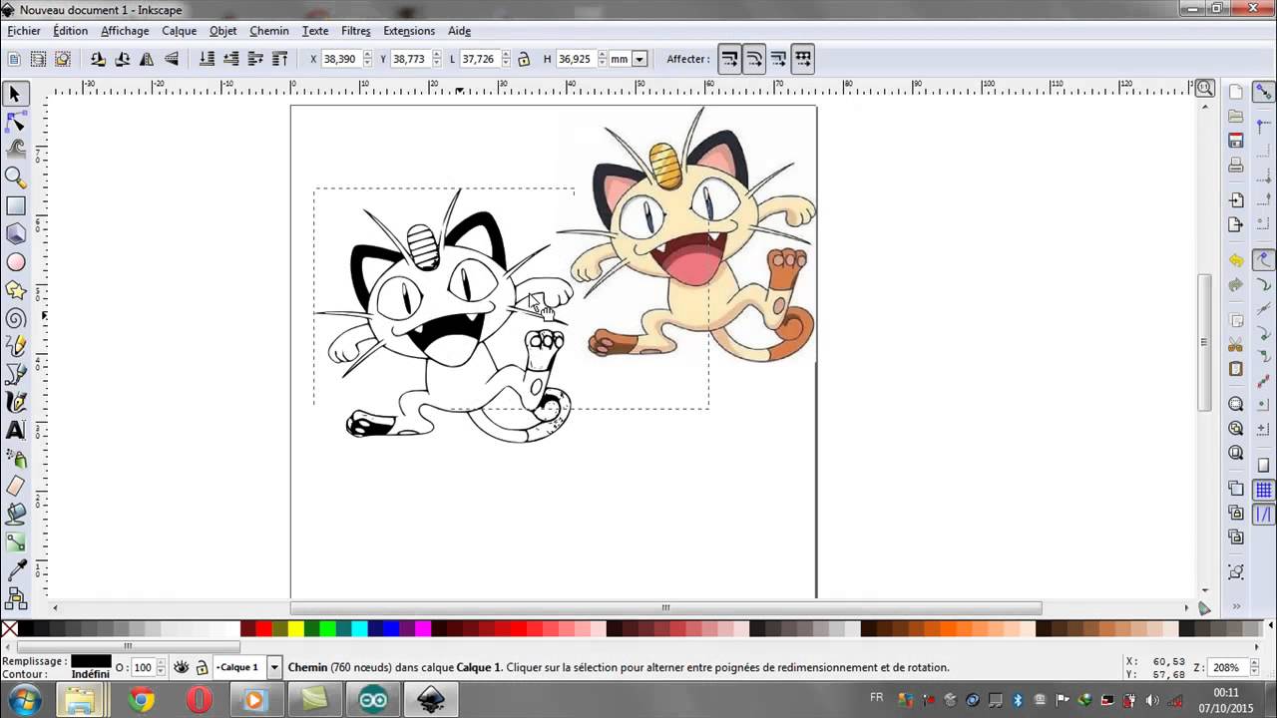Toggle snap to grid button
The image size is (1277, 718).
[1264, 490]
